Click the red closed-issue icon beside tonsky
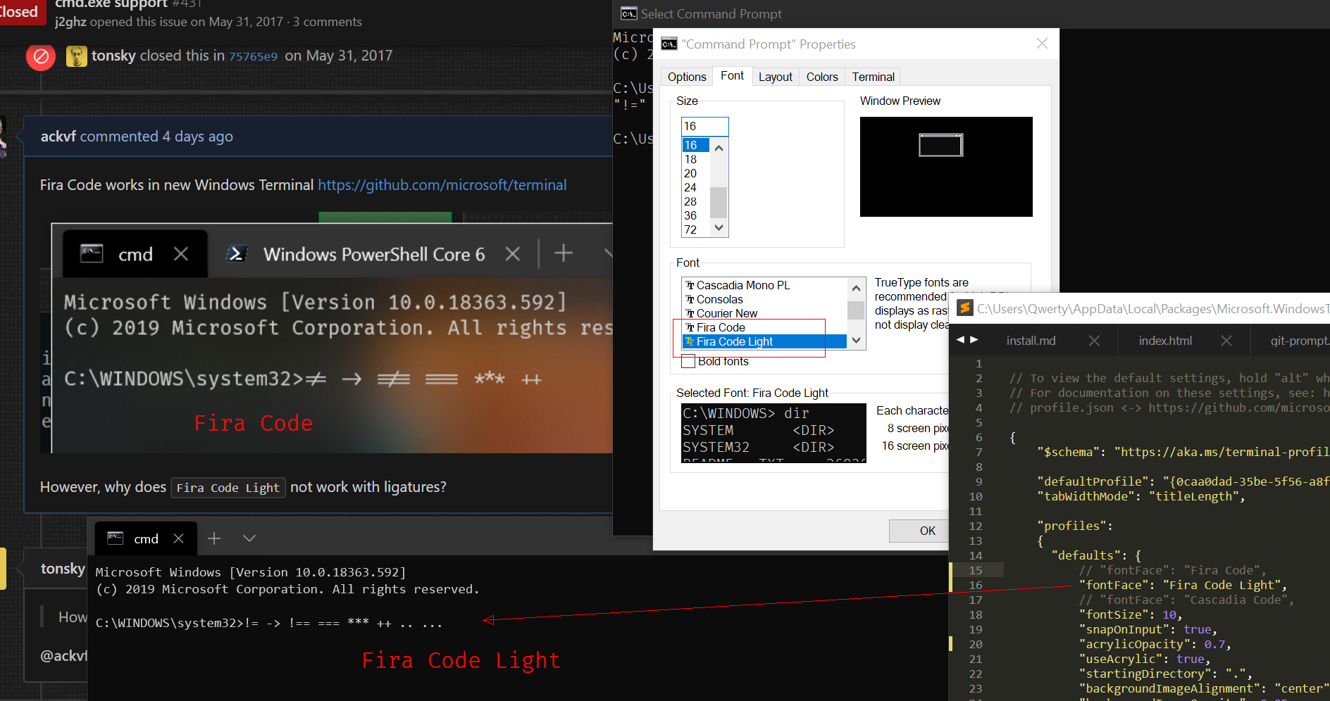Viewport: 1330px width, 701px height. coord(40,56)
